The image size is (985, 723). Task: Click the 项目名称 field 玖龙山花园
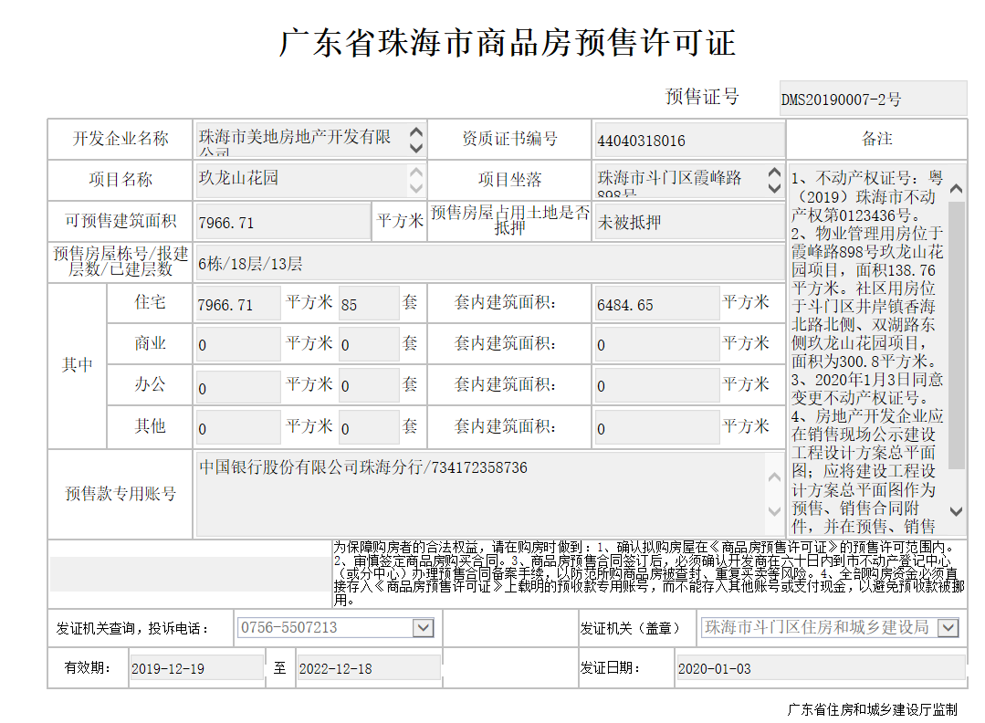[299, 178]
